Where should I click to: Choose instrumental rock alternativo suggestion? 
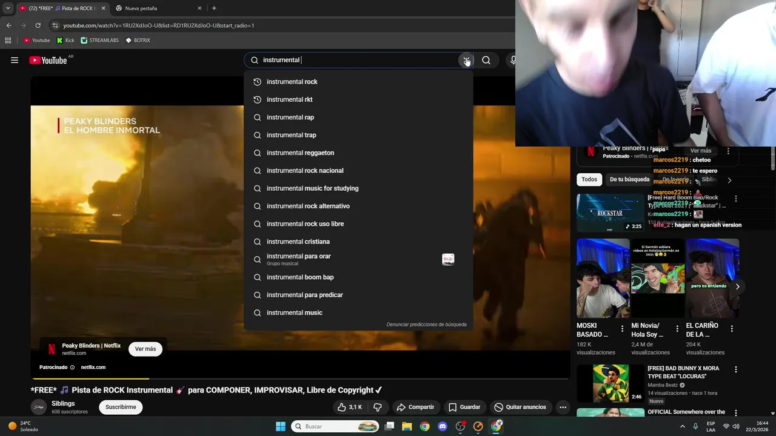[358, 206]
